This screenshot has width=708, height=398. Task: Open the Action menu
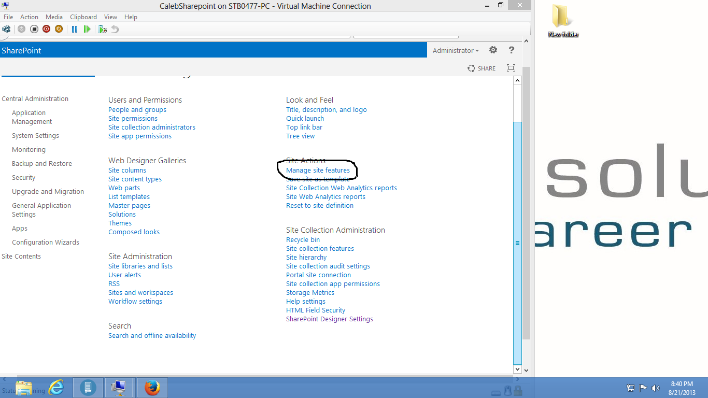tap(30, 17)
